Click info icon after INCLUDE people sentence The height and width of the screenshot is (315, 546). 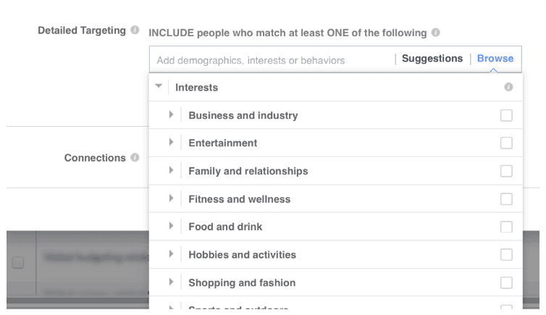tap(435, 33)
